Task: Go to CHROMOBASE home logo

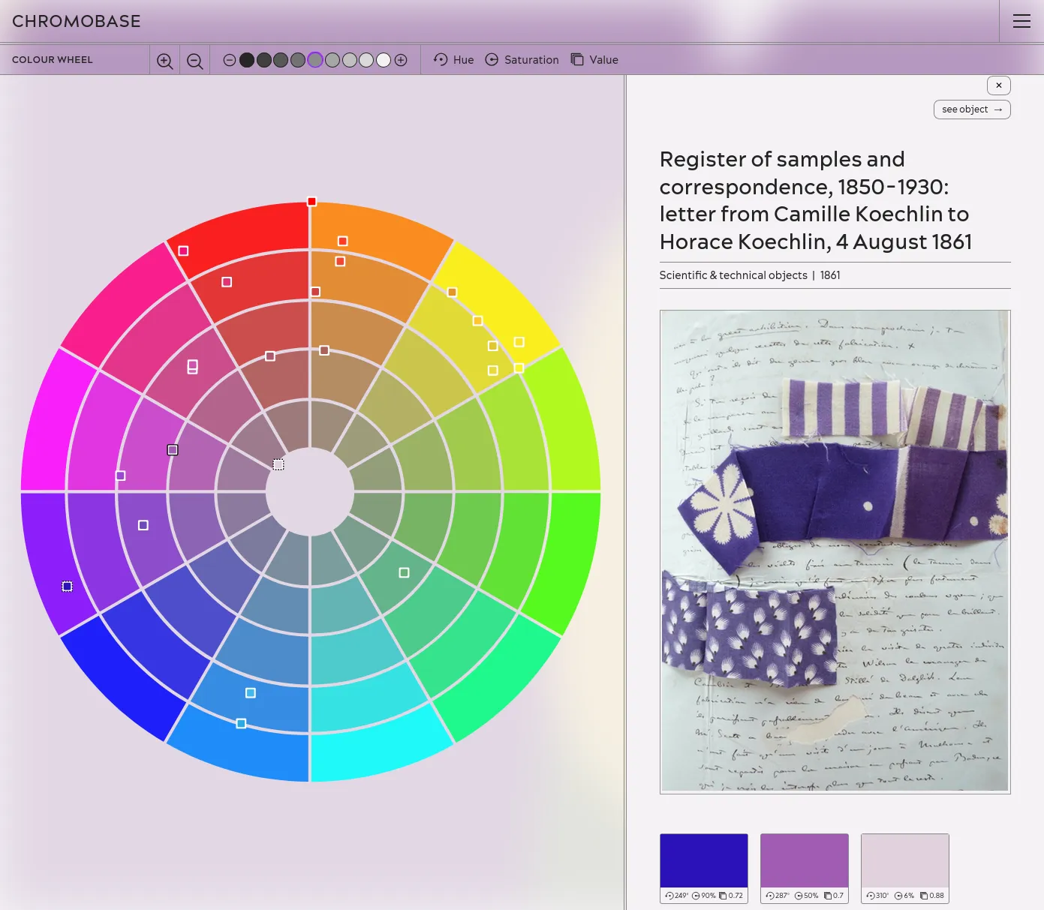Action: point(77,21)
